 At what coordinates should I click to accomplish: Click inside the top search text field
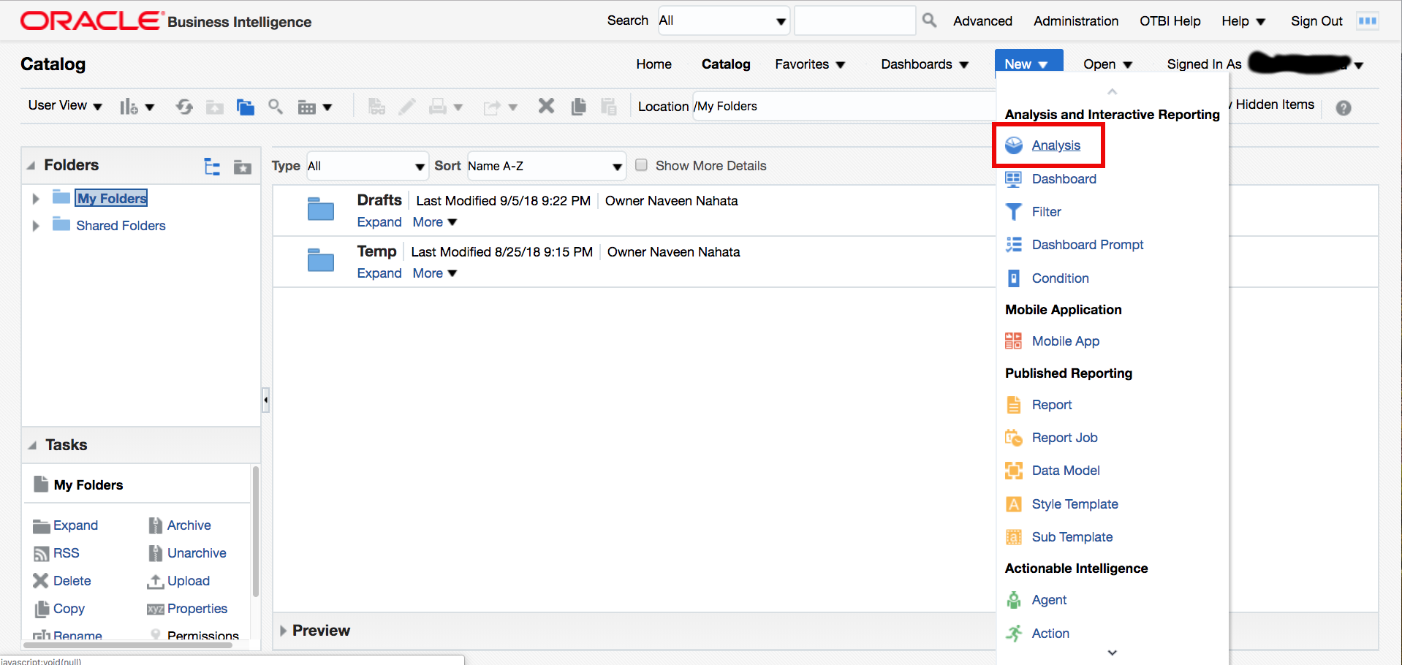854,20
